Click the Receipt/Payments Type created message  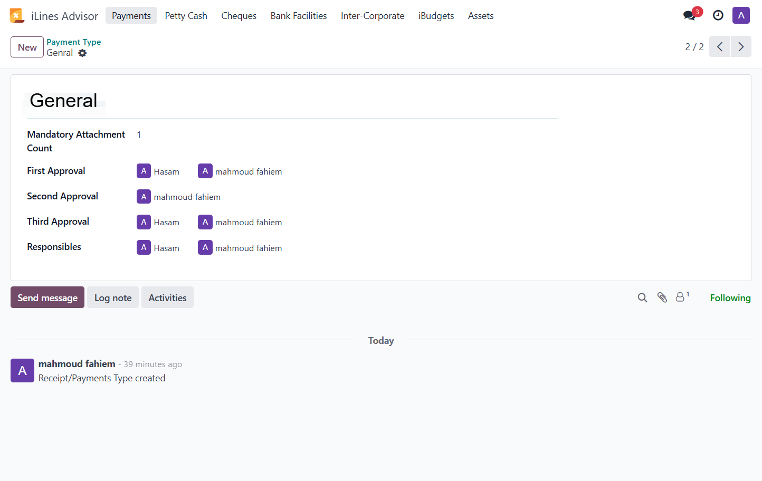pyautogui.click(x=102, y=378)
